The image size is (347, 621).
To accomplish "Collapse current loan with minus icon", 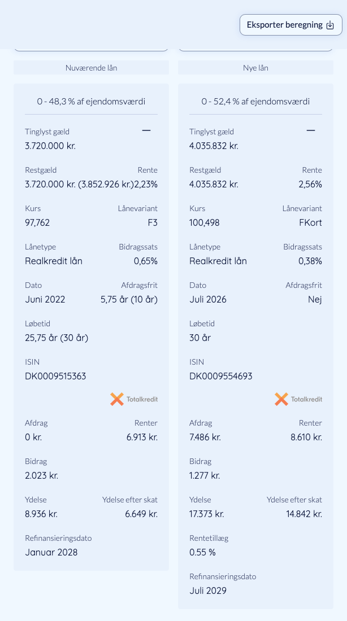I will tap(146, 130).
